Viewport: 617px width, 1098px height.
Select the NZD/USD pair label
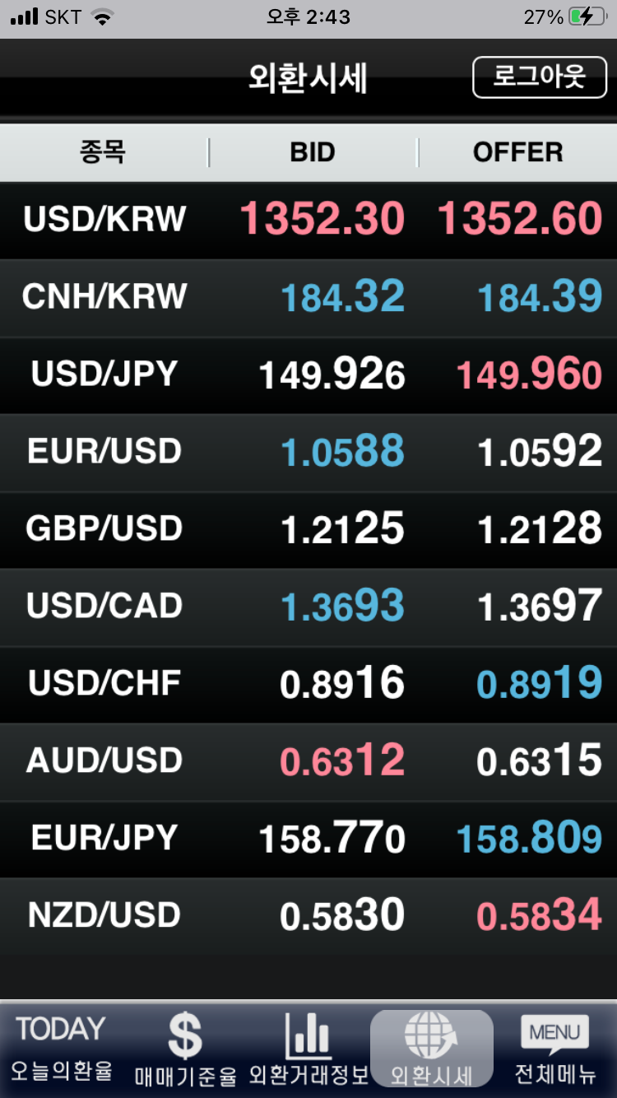coord(104,916)
